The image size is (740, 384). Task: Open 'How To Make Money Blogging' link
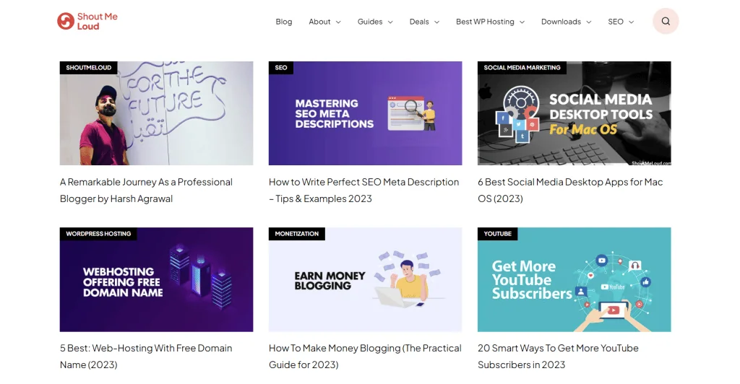(x=365, y=356)
